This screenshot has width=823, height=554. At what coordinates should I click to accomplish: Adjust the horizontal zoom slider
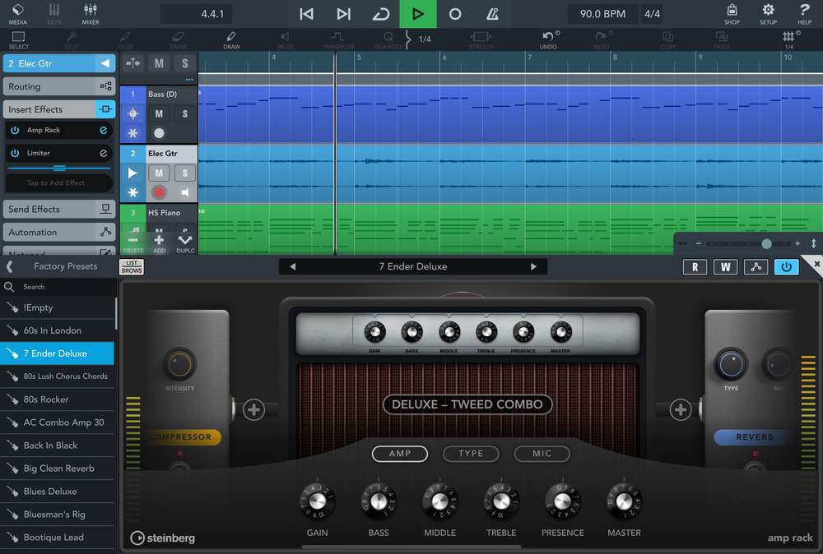[x=766, y=244]
